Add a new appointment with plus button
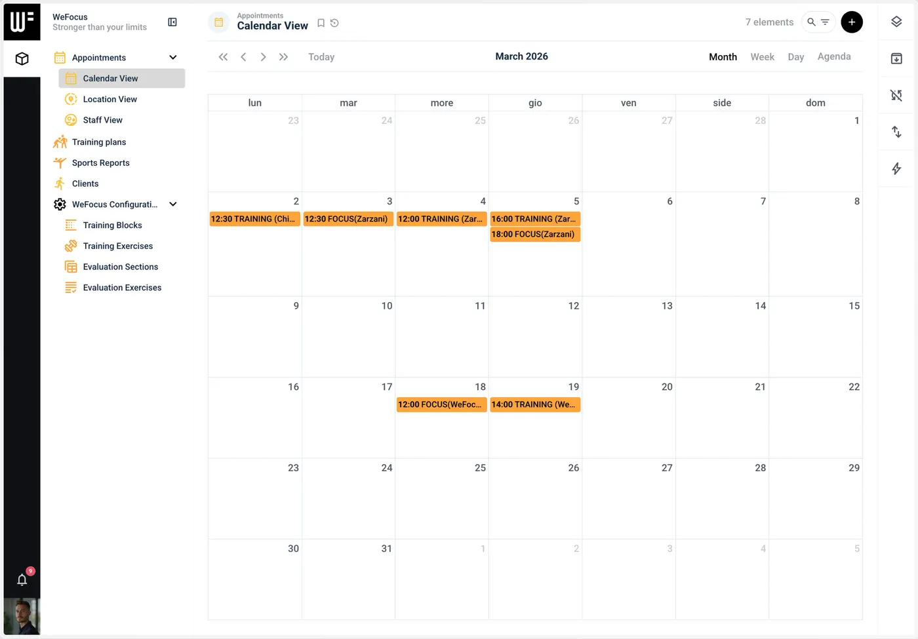Image resolution: width=918 pixels, height=639 pixels. tap(852, 22)
